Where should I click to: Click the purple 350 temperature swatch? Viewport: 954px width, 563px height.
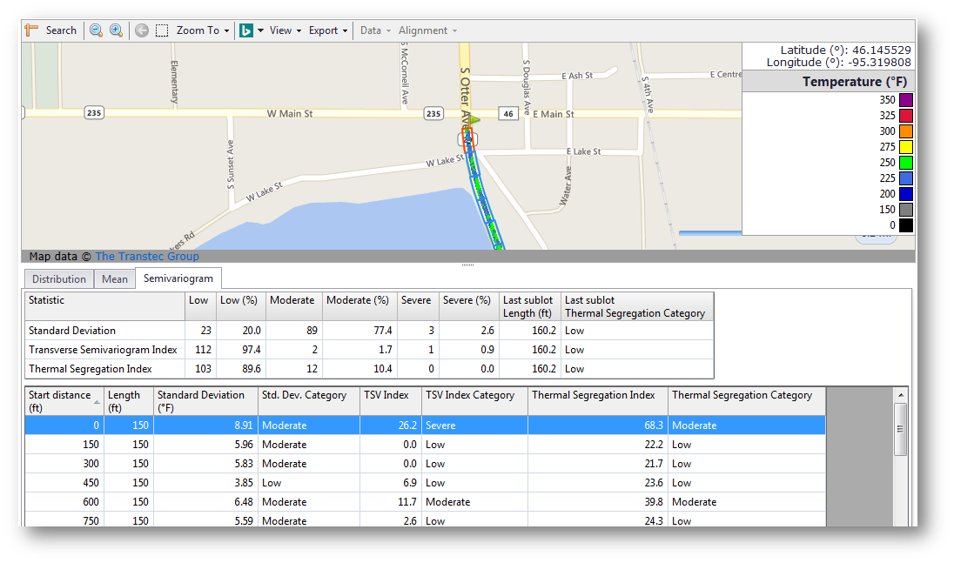point(905,100)
